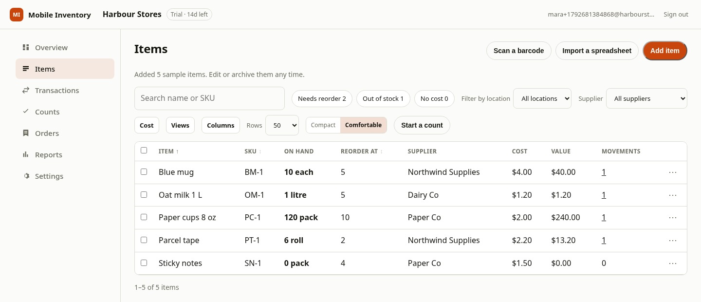Switch to Compact row density
The image size is (701, 302).
click(x=323, y=125)
